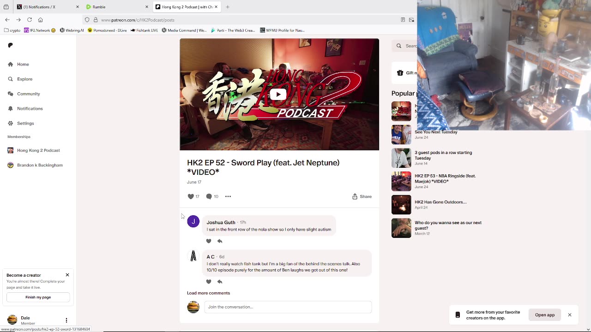Go forward in browser
Screen dimensions: 591x332
tap(18, 20)
